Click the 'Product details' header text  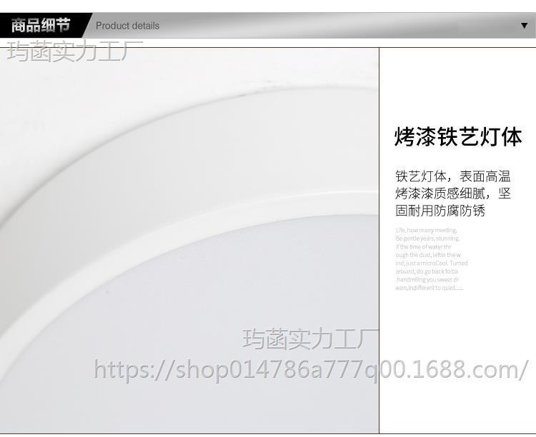pyautogui.click(x=127, y=26)
